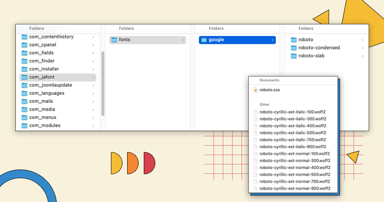Click file icon of roboto-cyrillic-ext-normal-100.woff2
384x202 pixels.
[x=256, y=154]
